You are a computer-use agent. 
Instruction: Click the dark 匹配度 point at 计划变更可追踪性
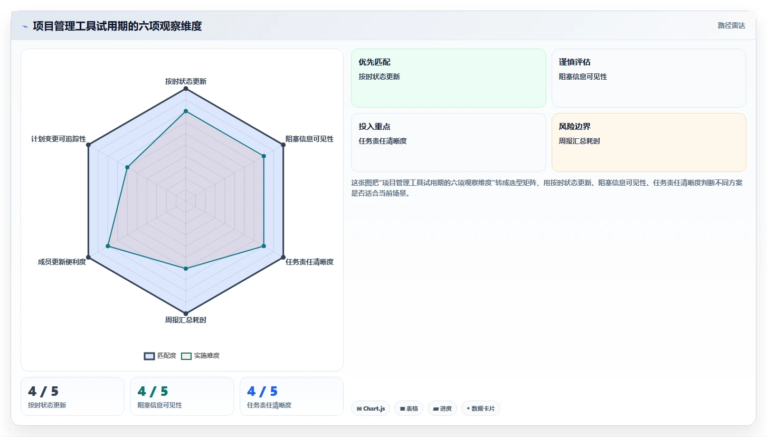click(88, 145)
